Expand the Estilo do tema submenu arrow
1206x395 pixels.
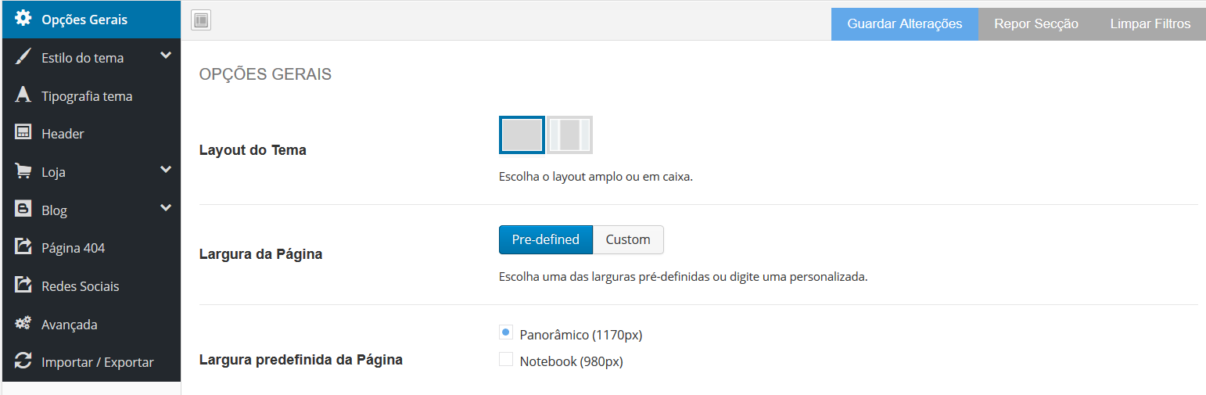point(165,56)
